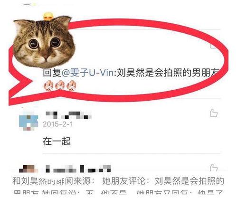This screenshot has width=237, height=198.
Task: Open the @雯子U-Vin mention link
Action: 88,73
